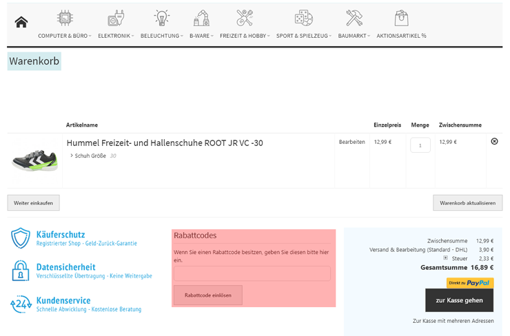The height and width of the screenshot is (336, 510).
Task: Expand the Steuer plus icon
Action: pyautogui.click(x=446, y=258)
